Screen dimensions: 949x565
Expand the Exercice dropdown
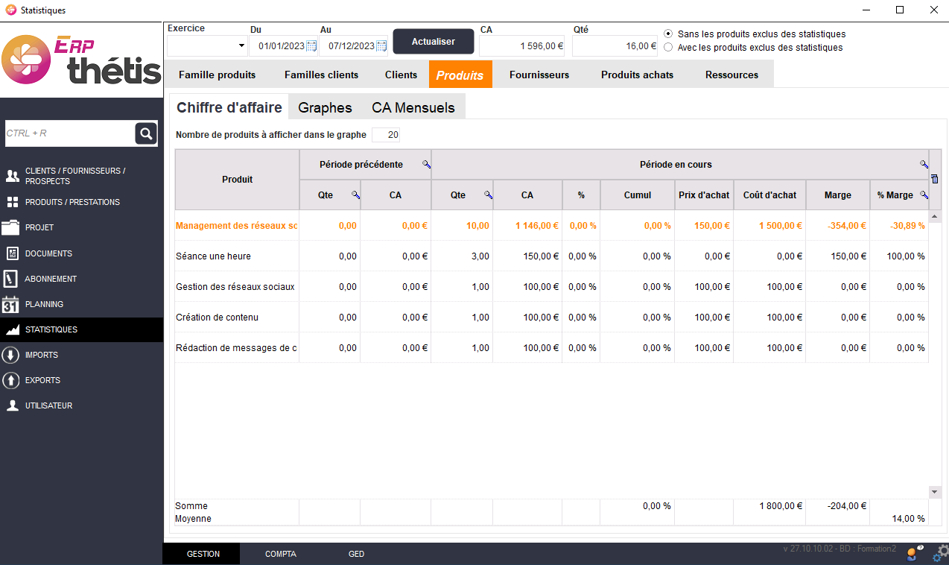[241, 46]
